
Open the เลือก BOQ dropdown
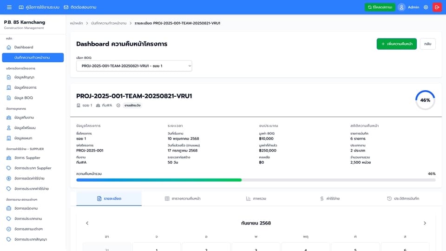[x=134, y=66]
